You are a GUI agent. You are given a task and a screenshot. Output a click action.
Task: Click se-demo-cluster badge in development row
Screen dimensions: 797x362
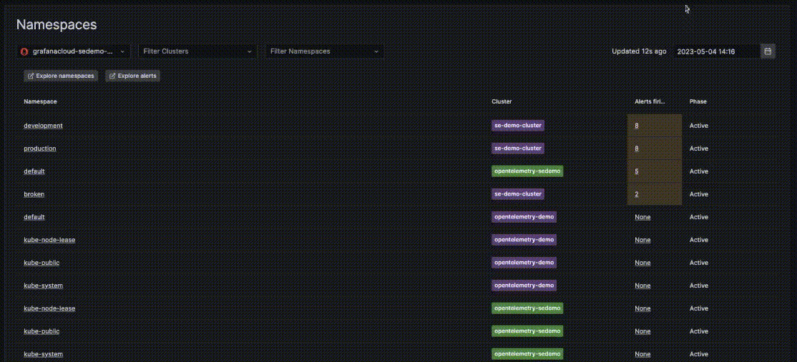tap(518, 125)
